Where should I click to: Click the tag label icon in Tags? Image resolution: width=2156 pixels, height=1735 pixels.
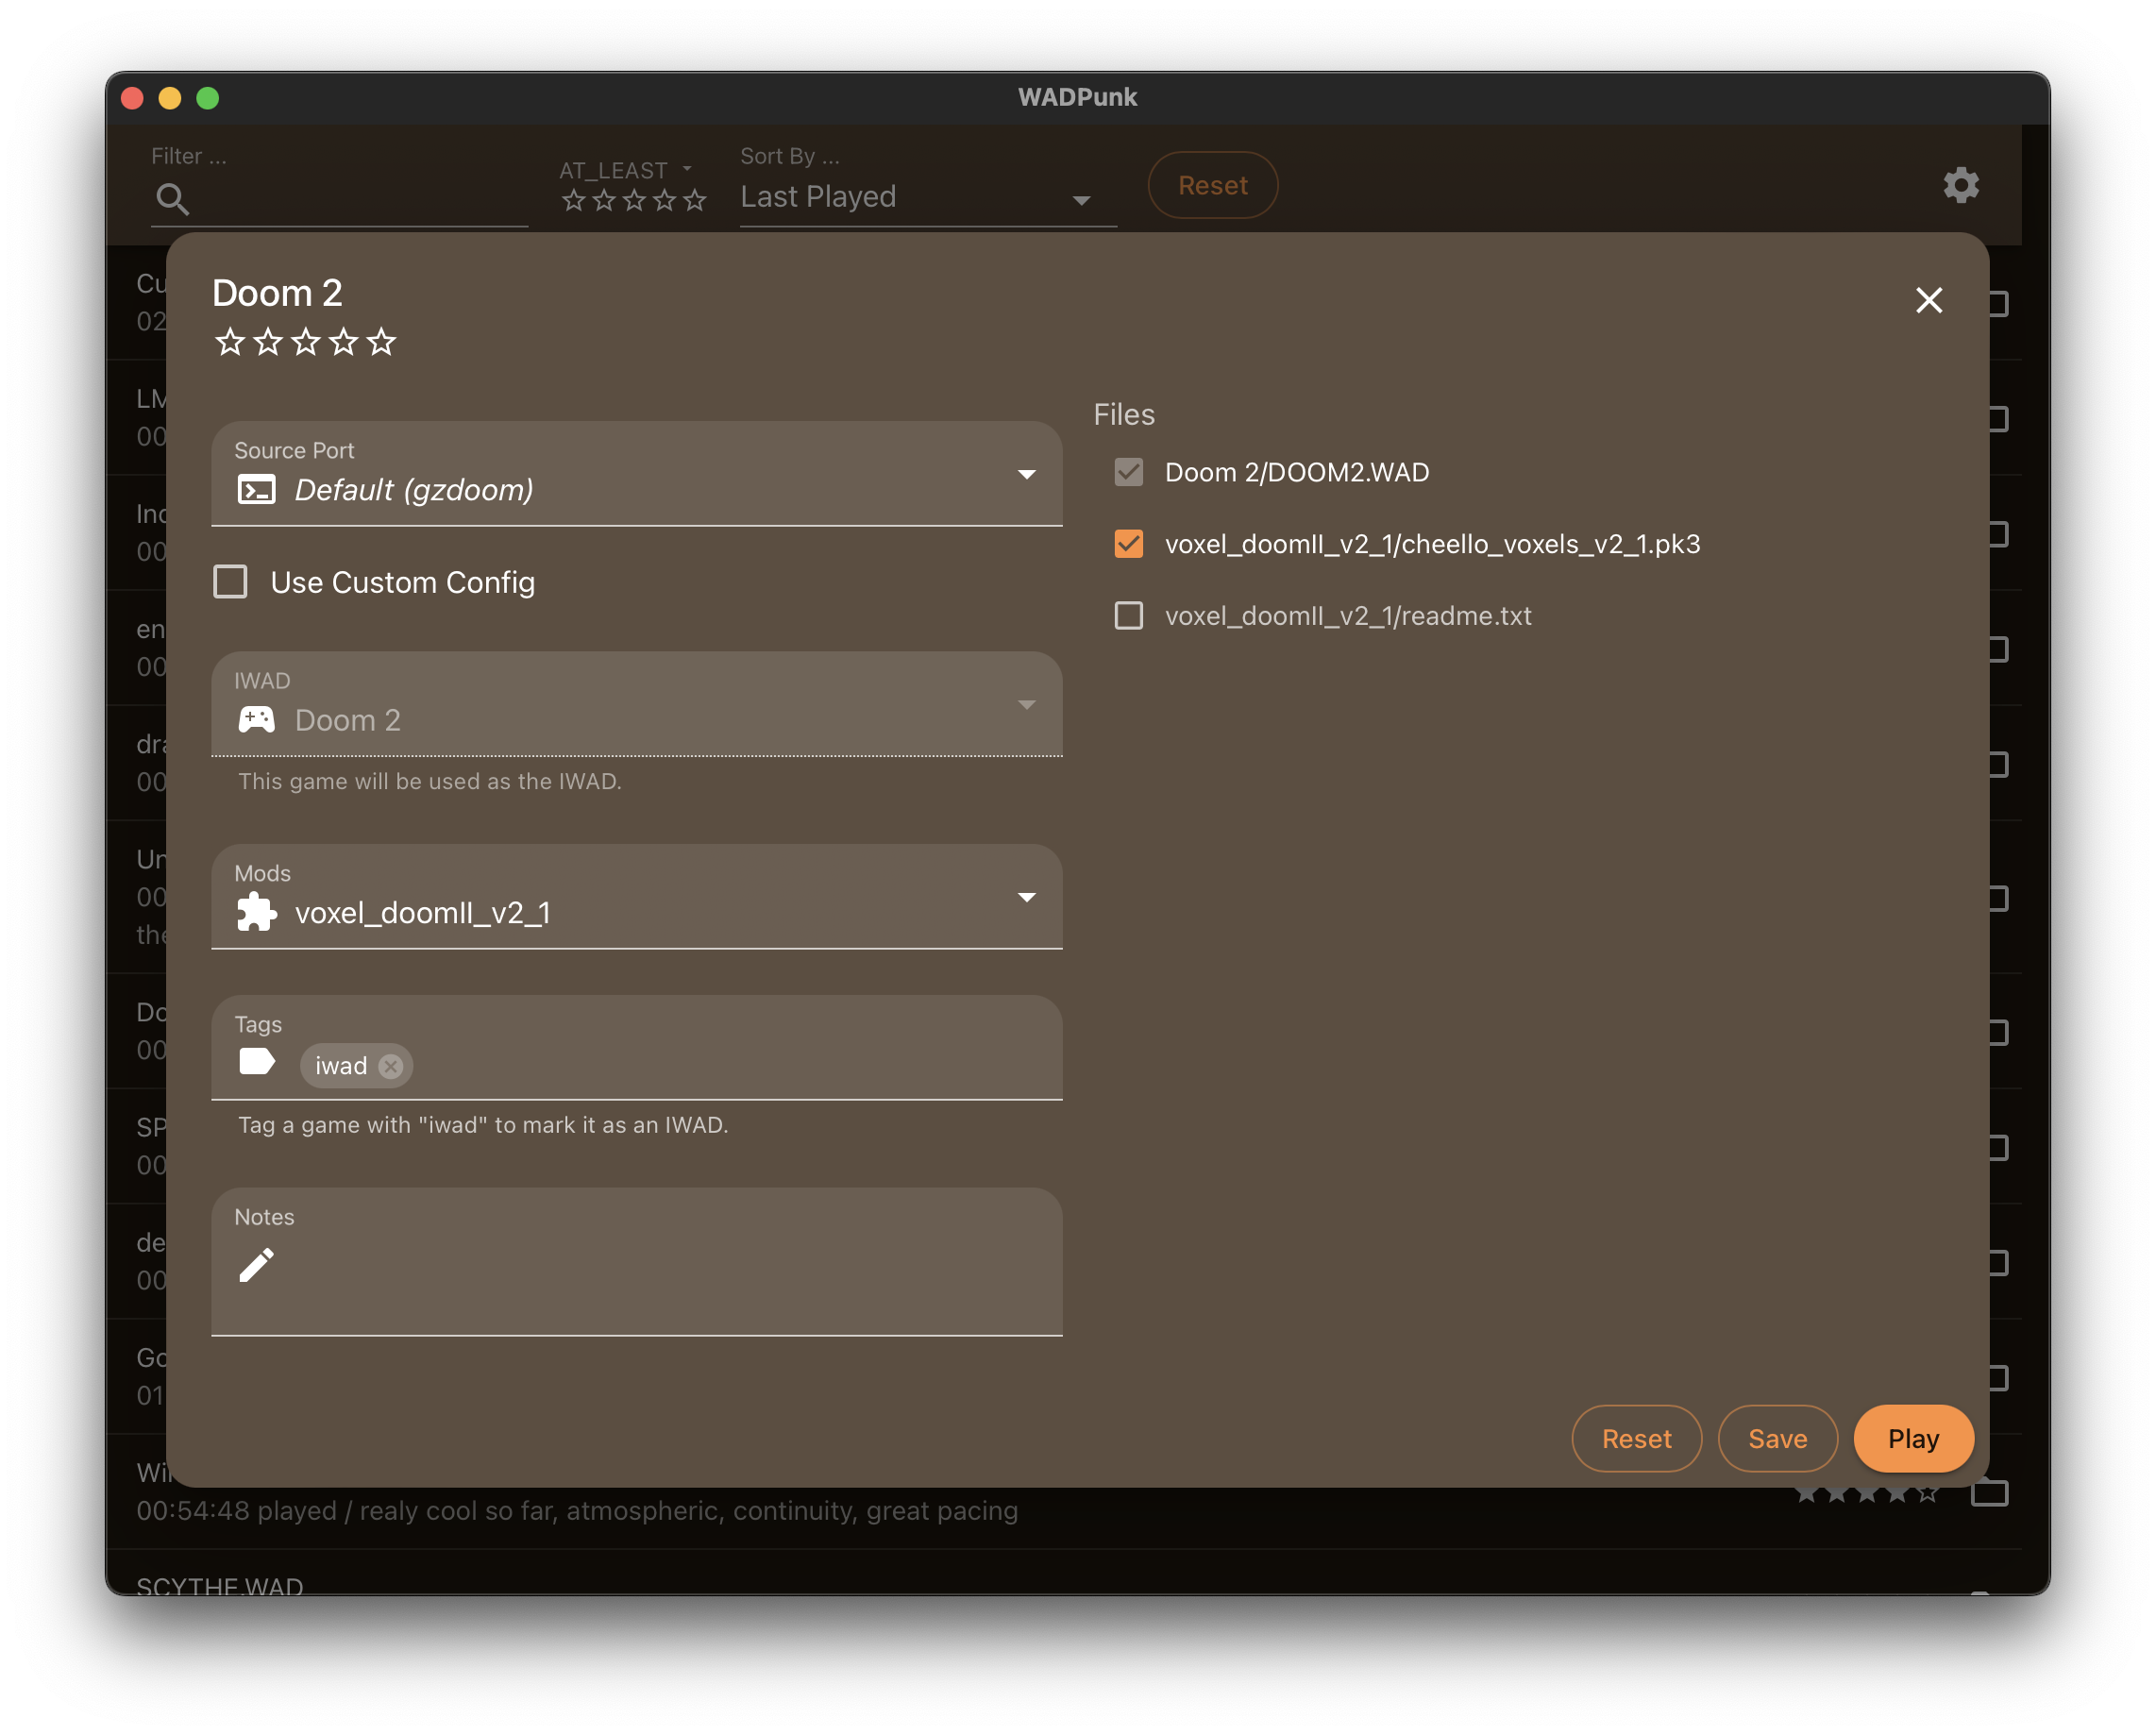point(256,1062)
